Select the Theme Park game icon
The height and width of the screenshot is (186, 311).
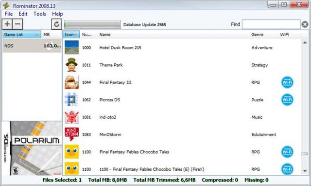[x=71, y=65]
